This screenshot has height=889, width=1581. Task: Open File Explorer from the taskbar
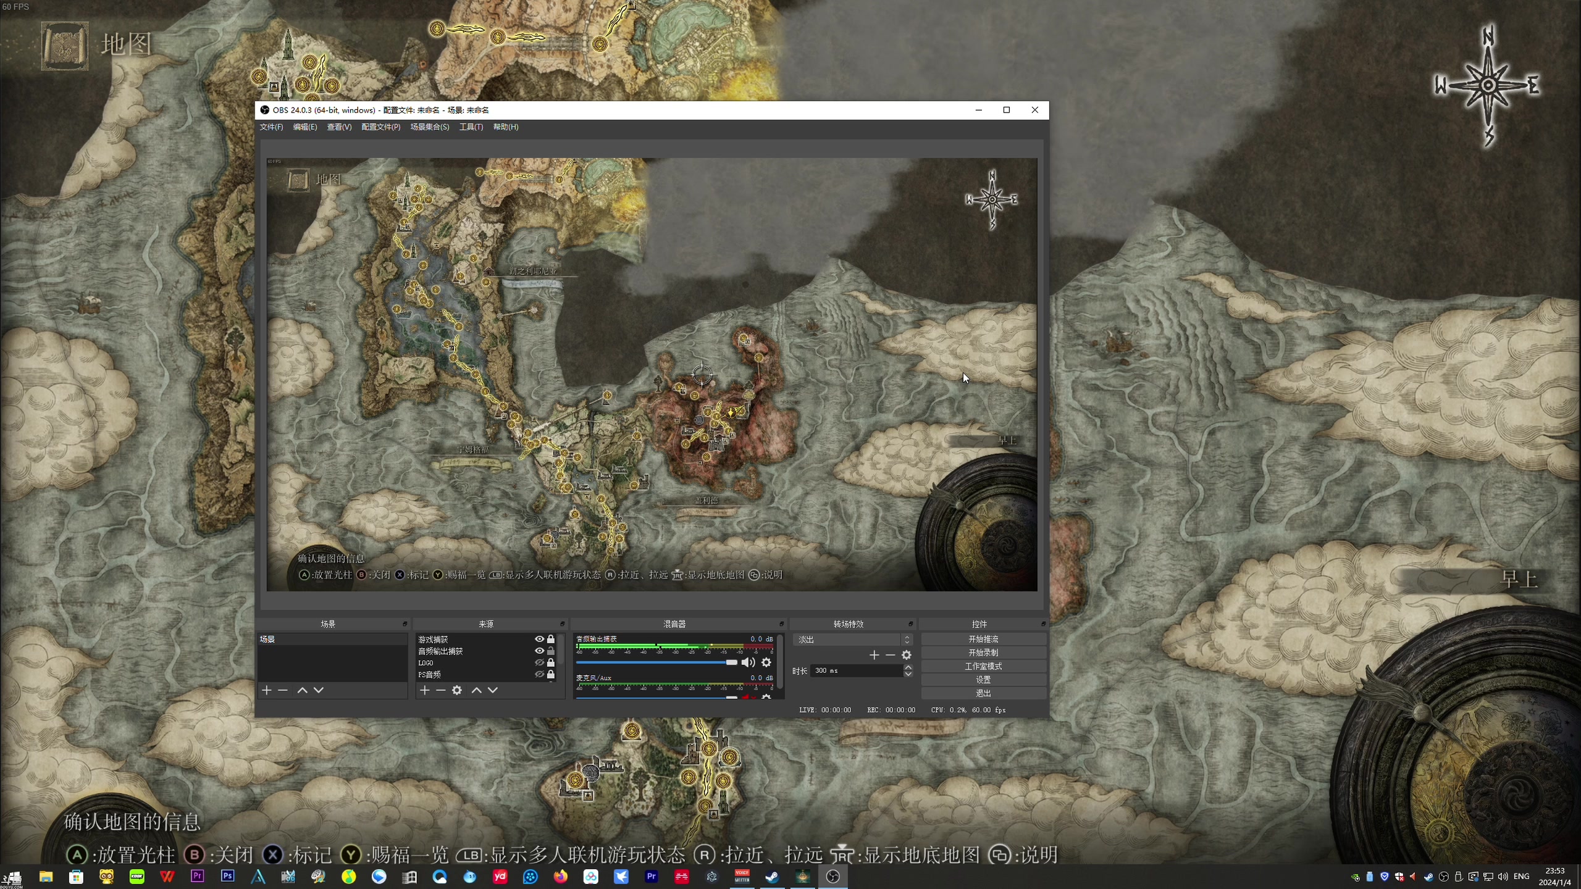[x=46, y=877]
